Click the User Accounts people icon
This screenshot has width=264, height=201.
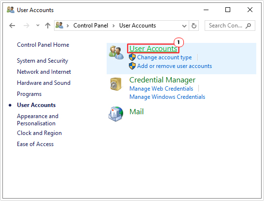pos(116,53)
